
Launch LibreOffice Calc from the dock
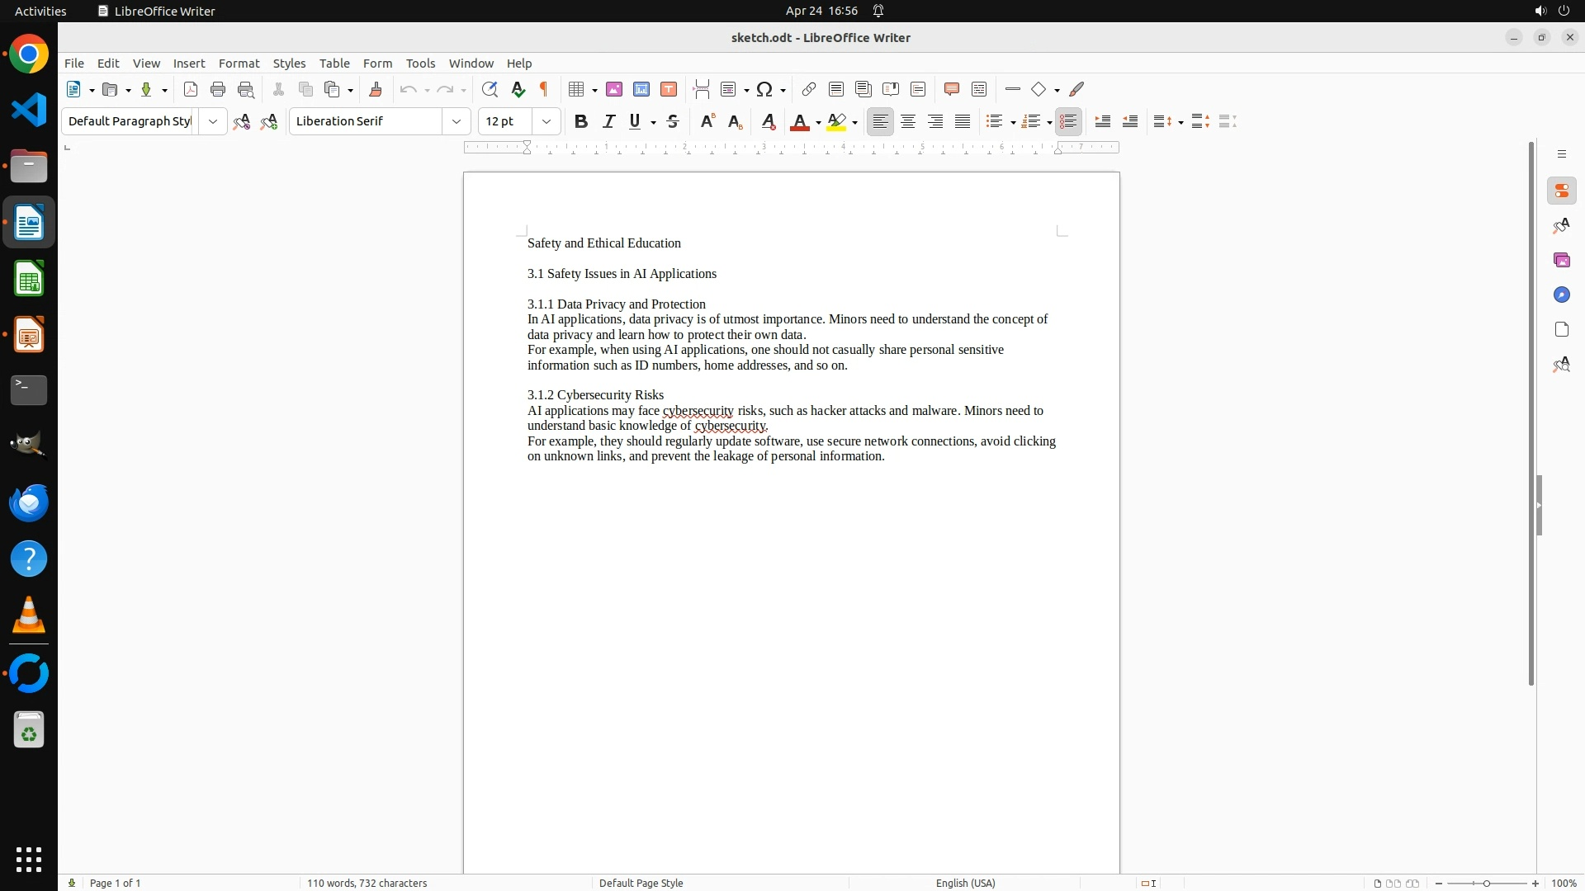[29, 280]
